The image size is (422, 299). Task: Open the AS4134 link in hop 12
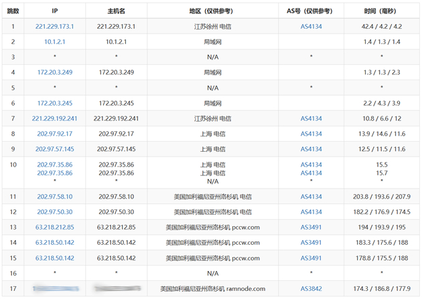coord(311,212)
